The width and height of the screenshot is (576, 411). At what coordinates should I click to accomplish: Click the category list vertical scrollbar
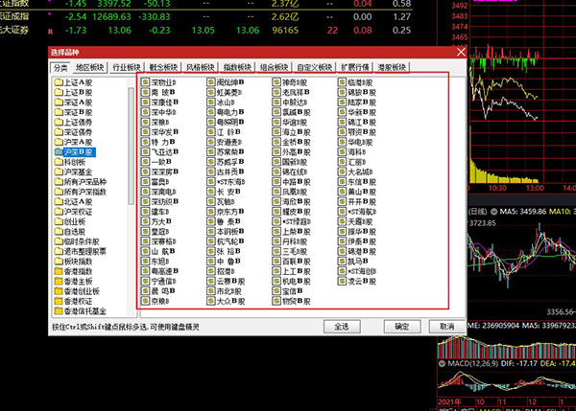click(x=131, y=146)
